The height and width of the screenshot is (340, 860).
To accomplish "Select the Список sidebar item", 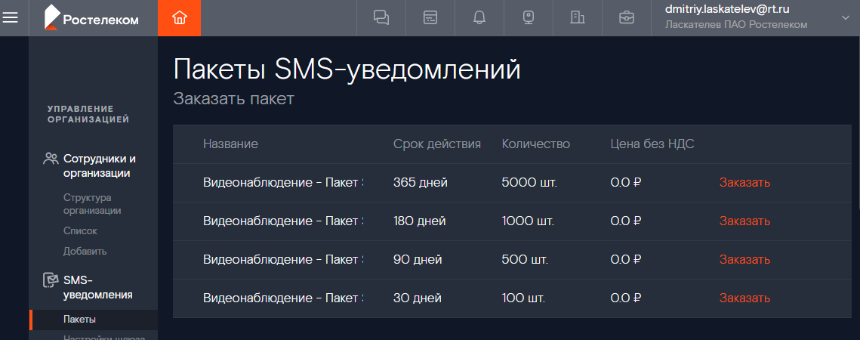I will (80, 231).
